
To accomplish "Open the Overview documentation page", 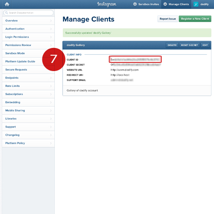I will [x=28, y=21].
